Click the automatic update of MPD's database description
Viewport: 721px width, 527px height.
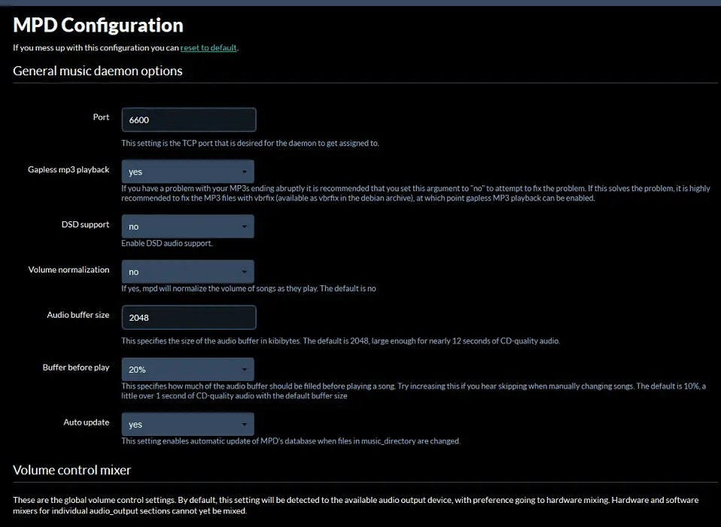point(291,441)
